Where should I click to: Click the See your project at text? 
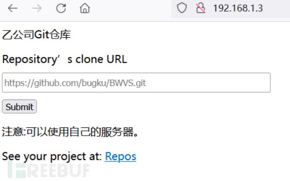[52, 157]
